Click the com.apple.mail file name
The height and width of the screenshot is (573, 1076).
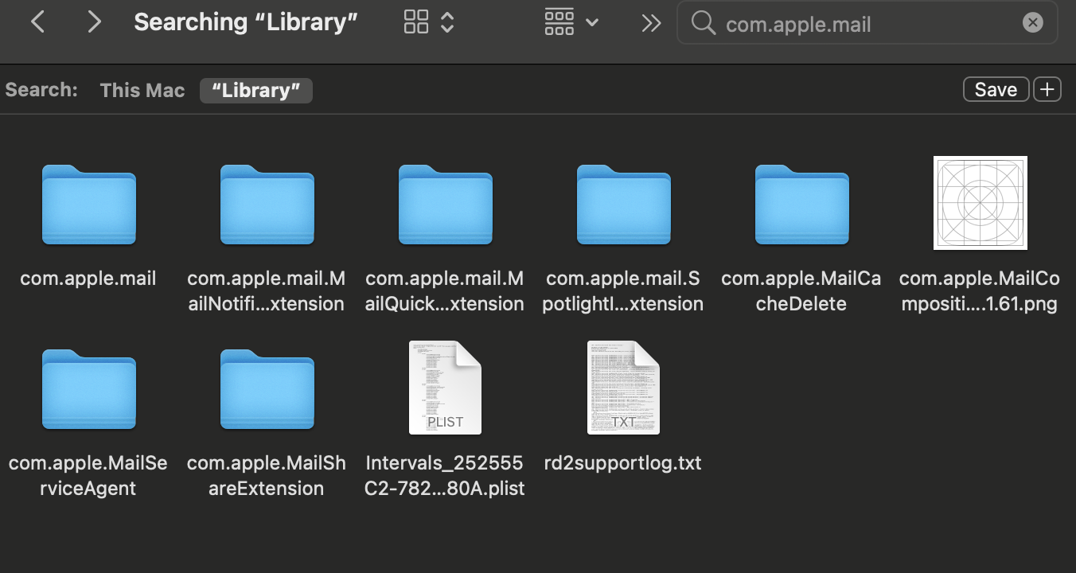point(88,279)
